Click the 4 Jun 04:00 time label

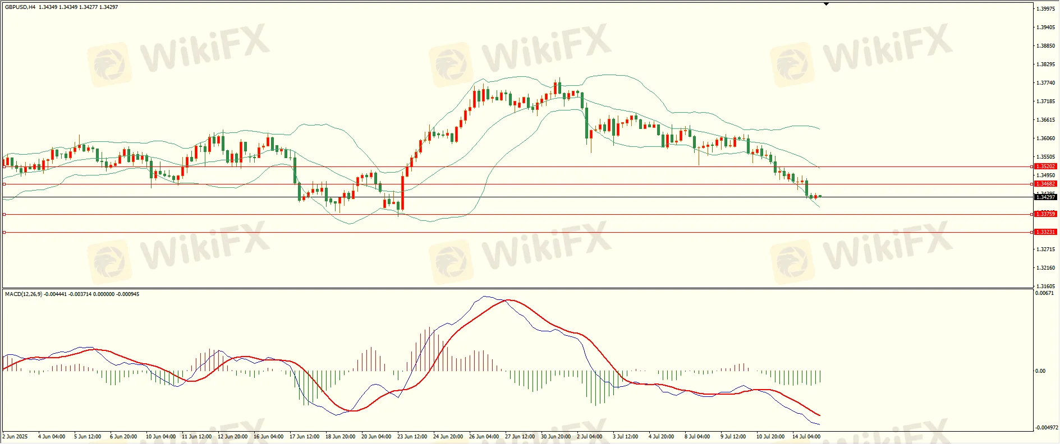point(52,437)
